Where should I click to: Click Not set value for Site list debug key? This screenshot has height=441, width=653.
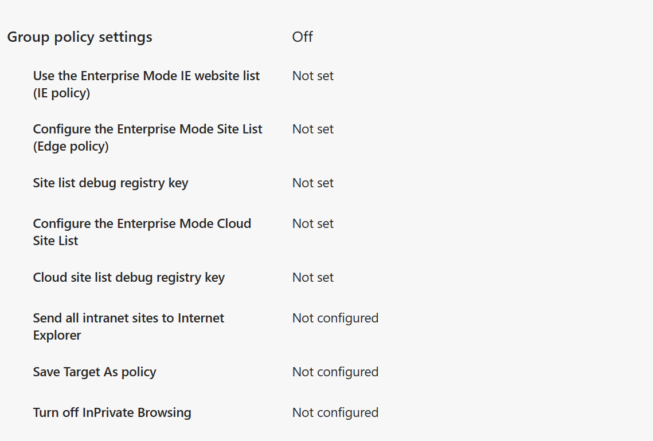point(313,183)
